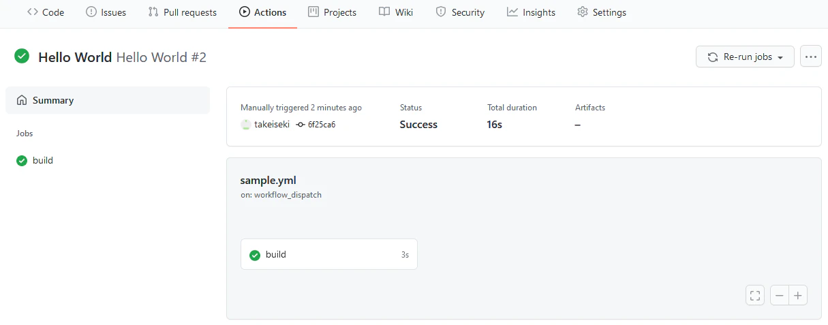Zoom out the workflow graph
Viewport: 828px width, 325px height.
click(780, 295)
